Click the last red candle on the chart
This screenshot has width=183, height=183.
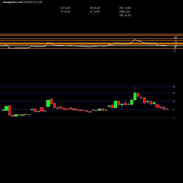tap(167, 109)
